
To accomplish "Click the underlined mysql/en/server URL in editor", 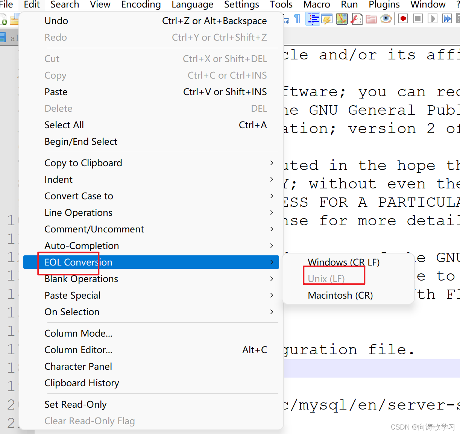I will (x=372, y=405).
